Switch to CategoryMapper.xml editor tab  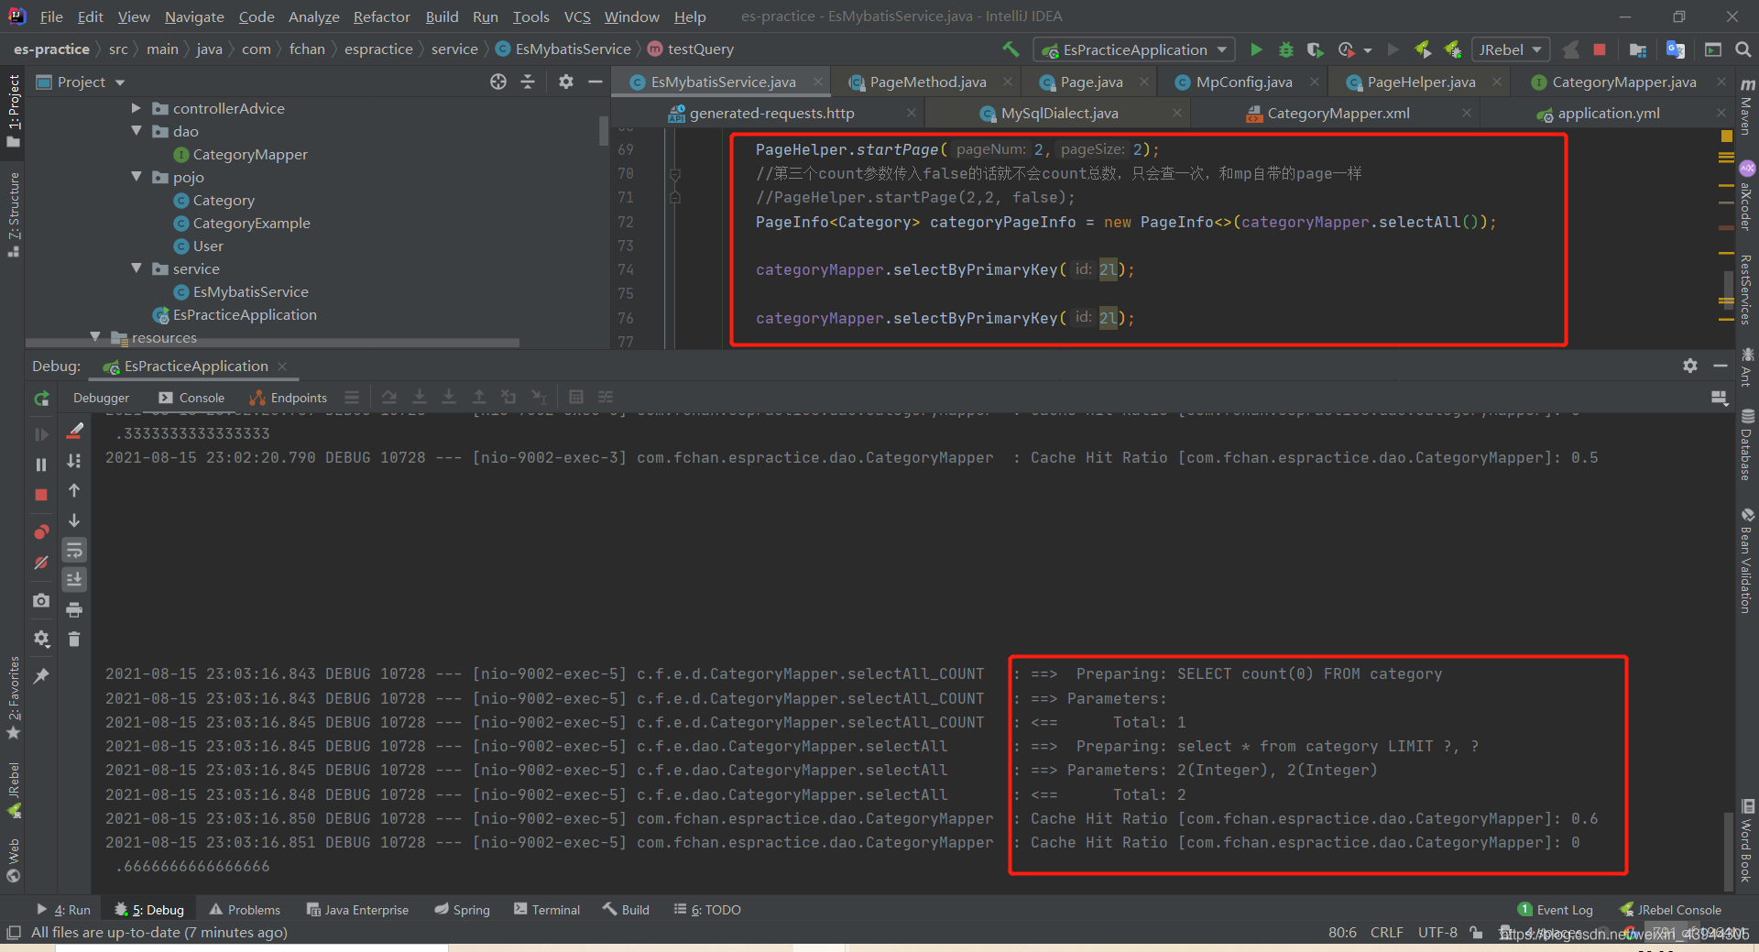[1338, 113]
